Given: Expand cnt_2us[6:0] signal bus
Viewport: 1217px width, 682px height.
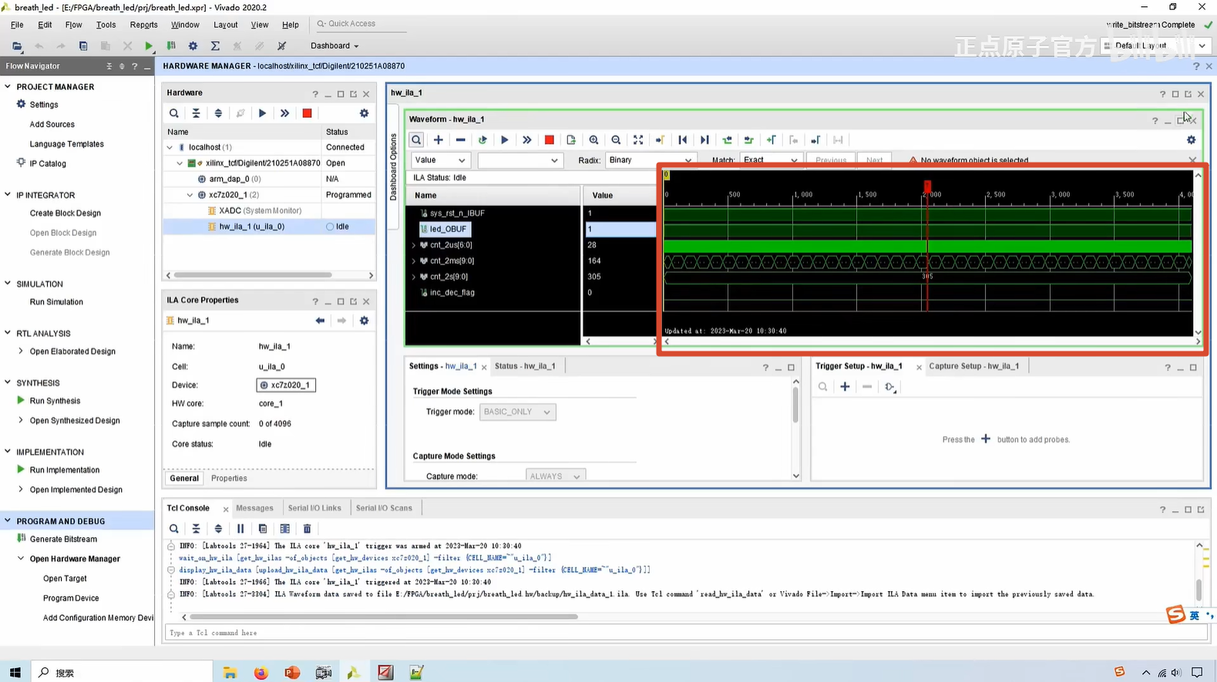Looking at the screenshot, I should click(x=414, y=245).
